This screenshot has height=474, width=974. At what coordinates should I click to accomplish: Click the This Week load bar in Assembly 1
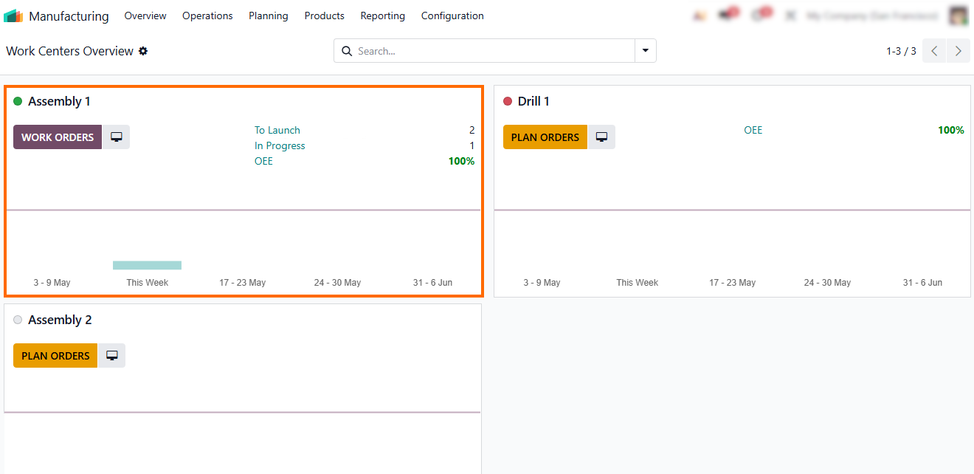(147, 265)
